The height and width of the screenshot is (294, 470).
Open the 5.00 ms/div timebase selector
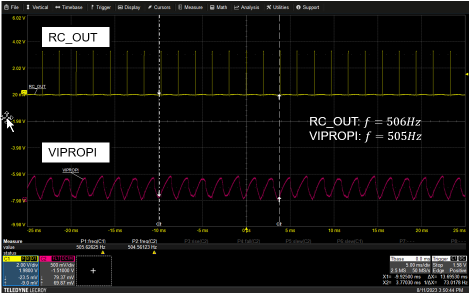(417, 265)
